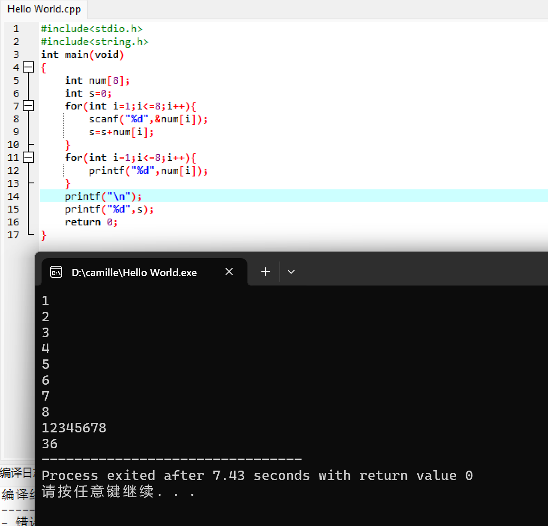Image resolution: width=548 pixels, height=526 pixels.
Task: Select the Hello World.cpp editor tab
Action: click(x=44, y=9)
